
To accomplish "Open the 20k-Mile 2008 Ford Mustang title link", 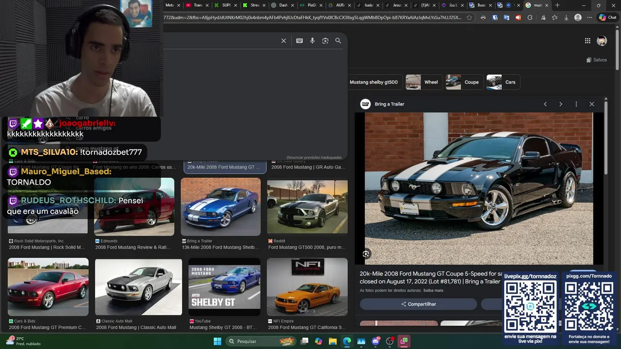I will click(x=430, y=278).
